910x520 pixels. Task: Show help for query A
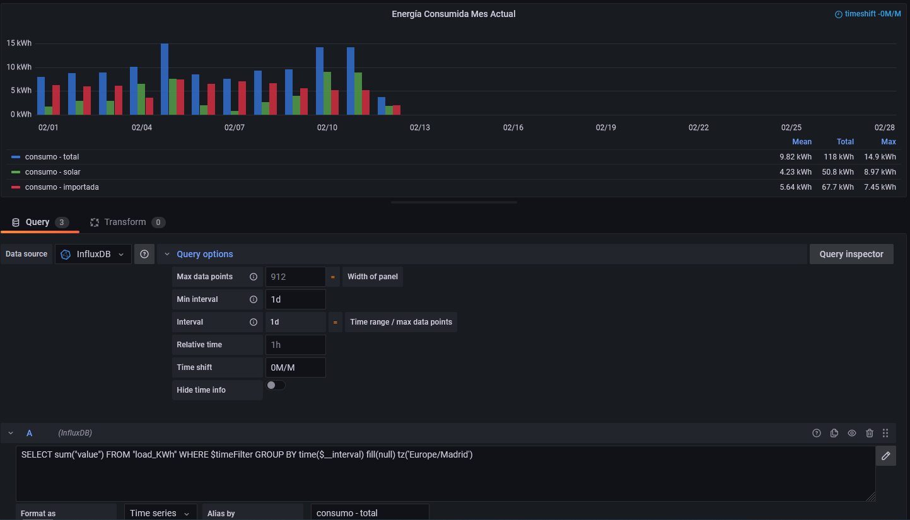click(x=817, y=433)
